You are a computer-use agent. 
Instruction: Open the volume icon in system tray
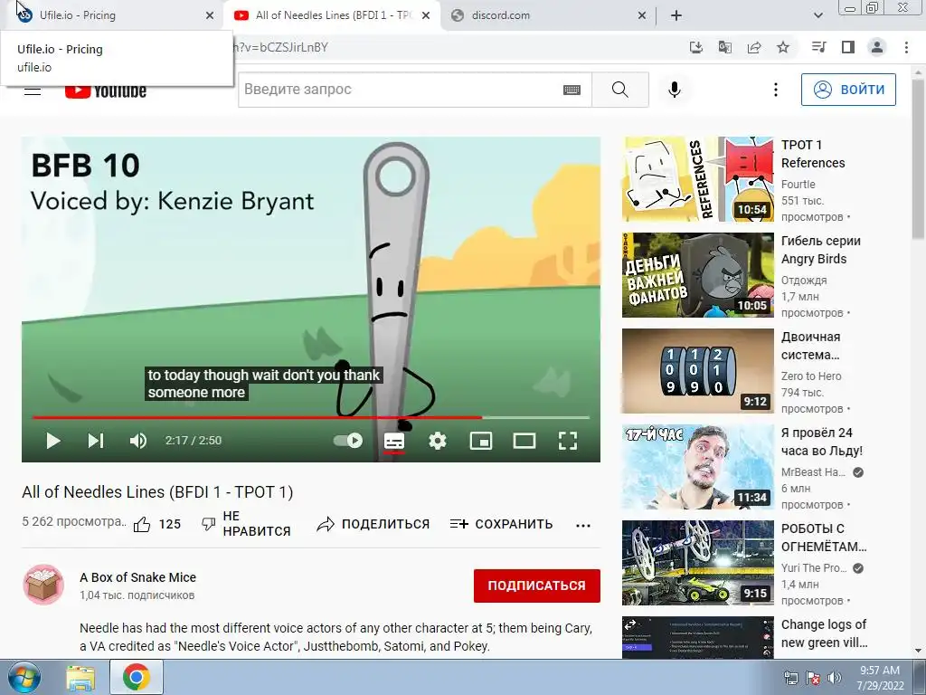835,678
